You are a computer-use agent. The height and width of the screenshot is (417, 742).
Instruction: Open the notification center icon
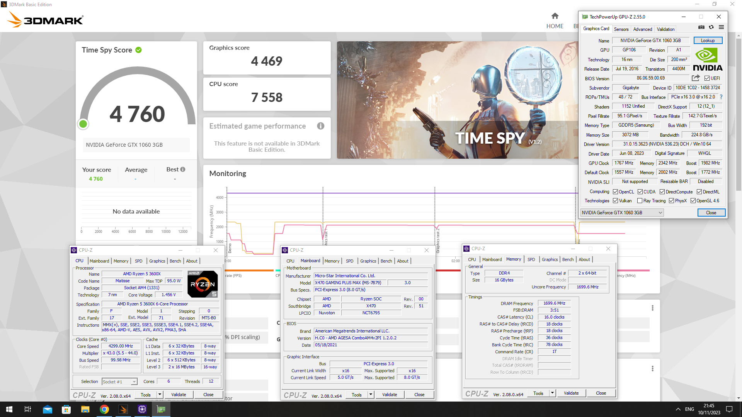coord(729,409)
